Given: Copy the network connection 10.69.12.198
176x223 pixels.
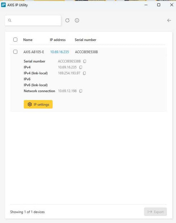Looking at the screenshot, I should click(81, 91).
